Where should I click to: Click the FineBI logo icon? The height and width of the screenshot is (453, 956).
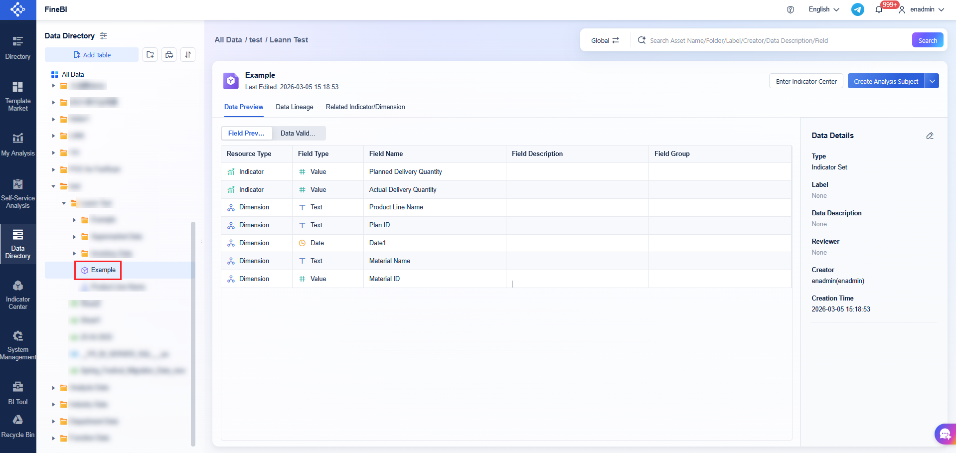[18, 9]
